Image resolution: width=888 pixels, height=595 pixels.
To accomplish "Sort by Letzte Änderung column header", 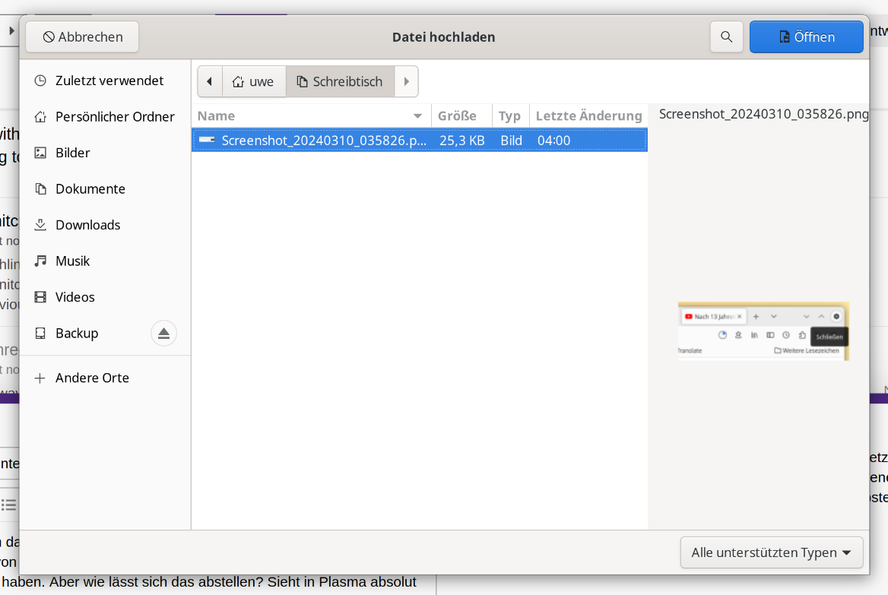I will click(x=588, y=116).
